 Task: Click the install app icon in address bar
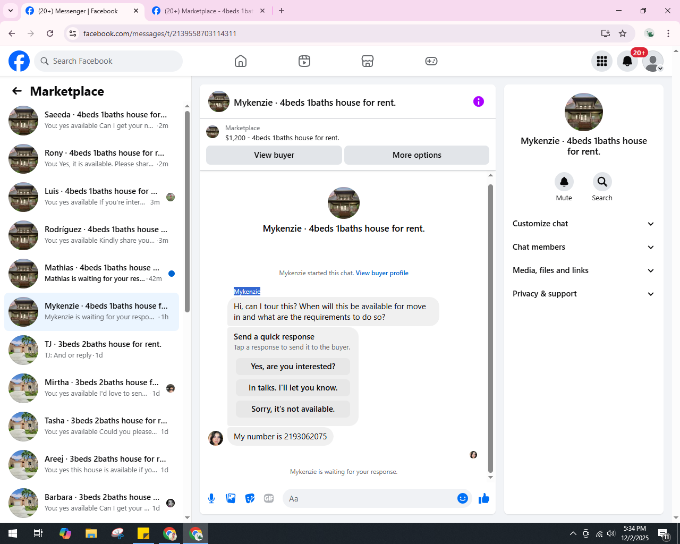[x=605, y=33]
